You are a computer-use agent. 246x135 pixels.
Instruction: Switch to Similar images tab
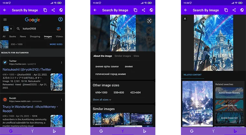[123, 56]
